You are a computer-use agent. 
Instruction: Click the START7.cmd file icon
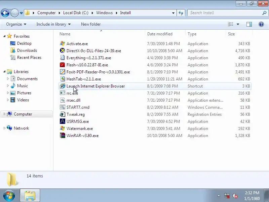tap(63, 107)
